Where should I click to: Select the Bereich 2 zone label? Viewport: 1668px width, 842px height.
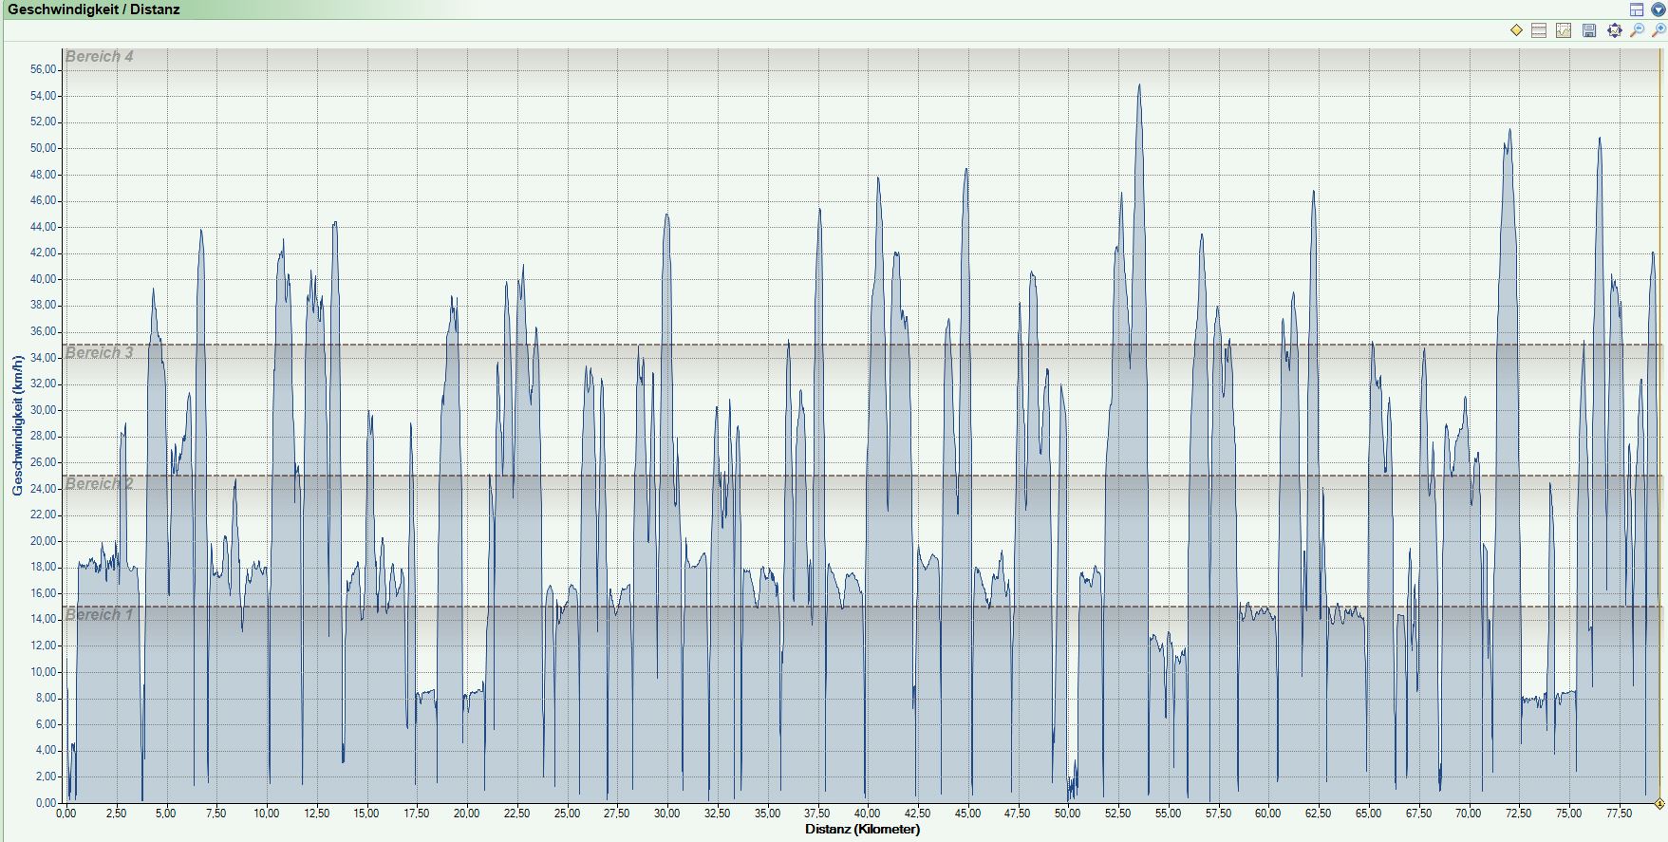tap(100, 484)
